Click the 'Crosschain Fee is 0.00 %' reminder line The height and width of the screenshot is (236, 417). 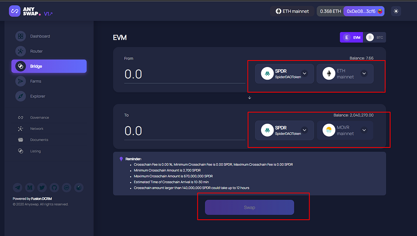pos(213,165)
